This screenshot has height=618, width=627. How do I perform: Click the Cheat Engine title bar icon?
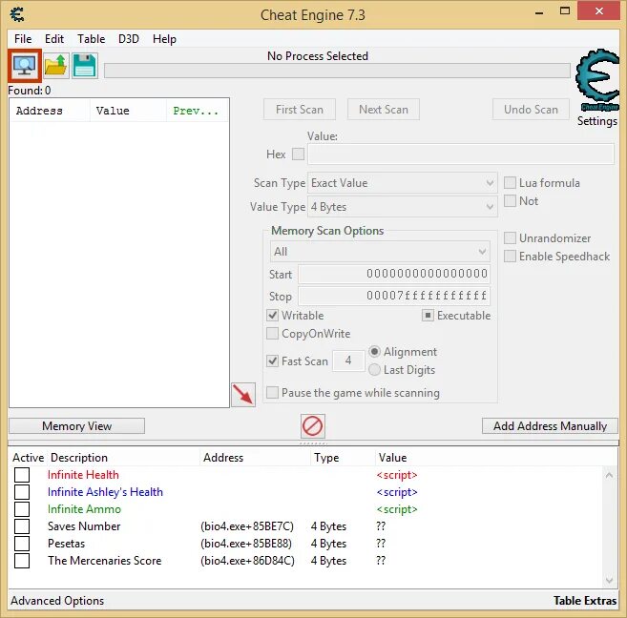(17, 14)
